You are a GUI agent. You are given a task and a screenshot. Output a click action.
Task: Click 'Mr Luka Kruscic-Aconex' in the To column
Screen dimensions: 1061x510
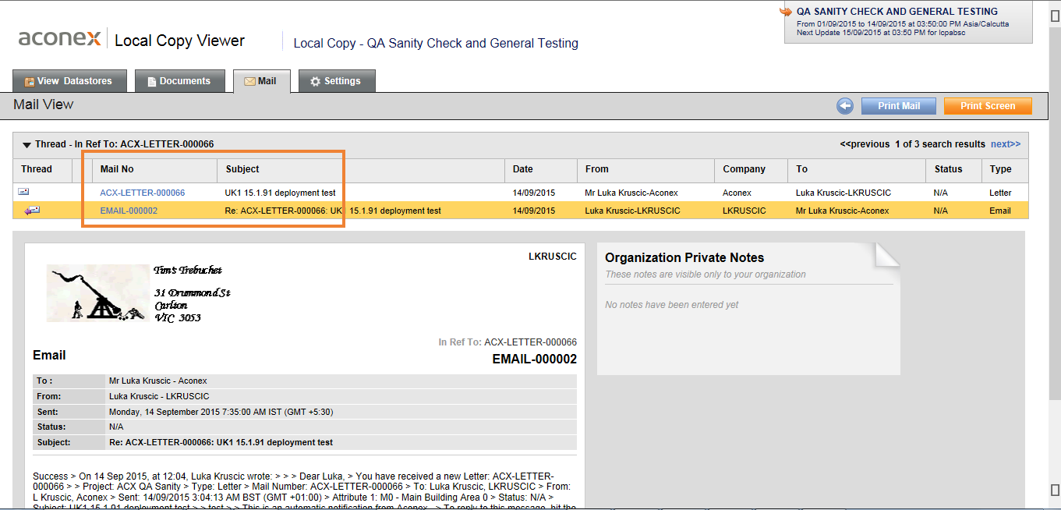click(x=843, y=211)
